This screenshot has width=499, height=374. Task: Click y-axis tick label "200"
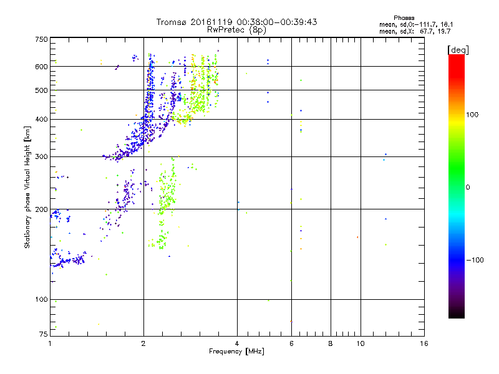pos(41,209)
